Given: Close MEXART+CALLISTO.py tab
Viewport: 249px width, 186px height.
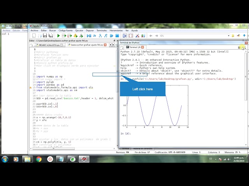Looking at the screenshot, I should coord(61,45).
